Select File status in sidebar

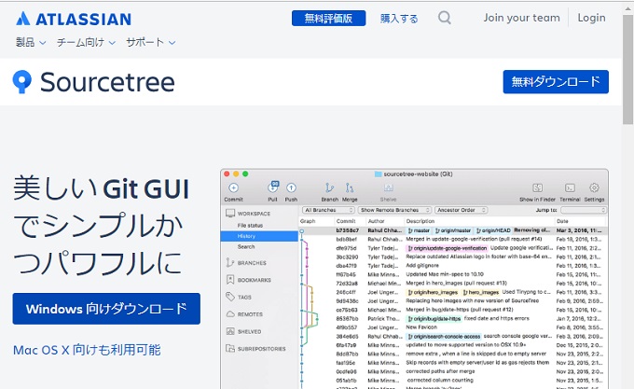point(250,225)
